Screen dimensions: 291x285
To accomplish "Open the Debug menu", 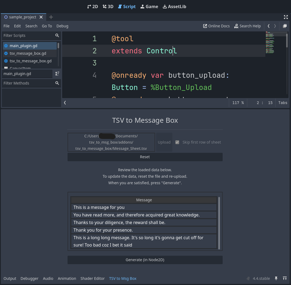I will pos(62,26).
